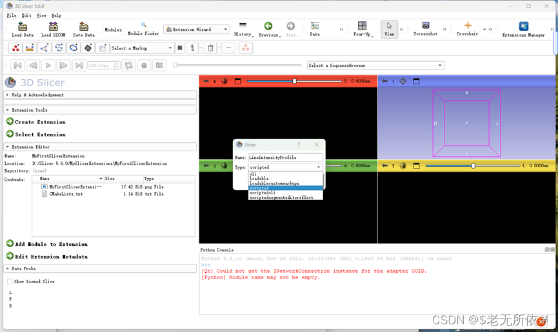Maximize the yellow slice view
Image resolution: width=558 pixels, height=332 pixels.
tap(416, 166)
